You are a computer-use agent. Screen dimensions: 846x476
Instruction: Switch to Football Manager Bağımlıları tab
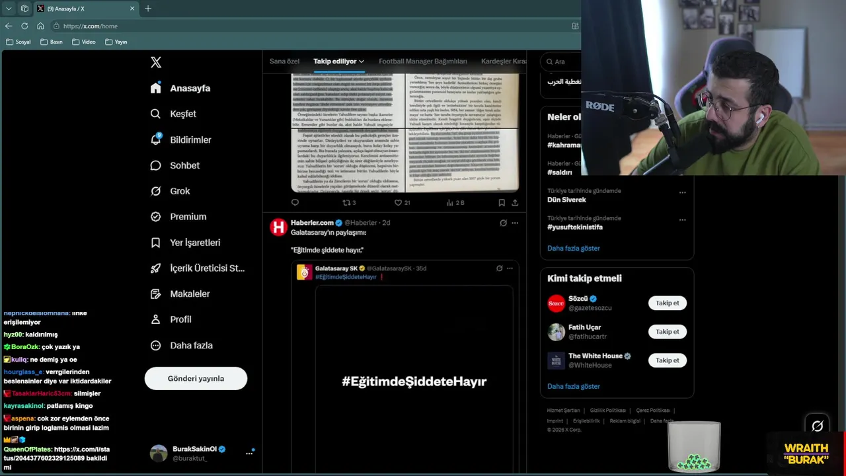[423, 61]
